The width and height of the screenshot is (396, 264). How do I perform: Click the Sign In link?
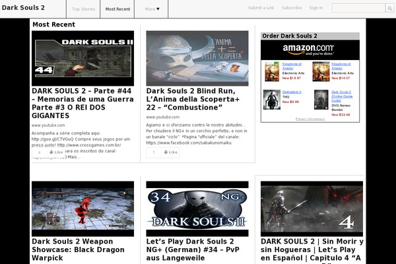pos(316,8)
